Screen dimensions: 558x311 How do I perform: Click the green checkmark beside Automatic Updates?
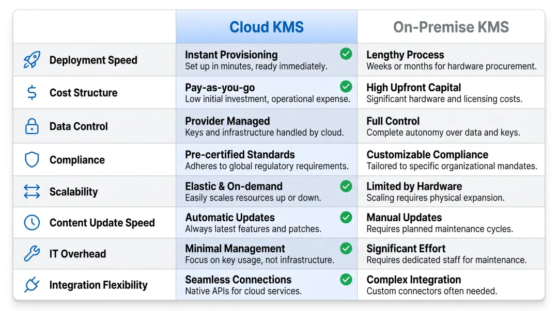click(x=346, y=217)
